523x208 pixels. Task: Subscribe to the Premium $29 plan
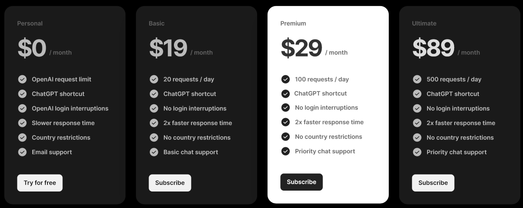coord(302,182)
